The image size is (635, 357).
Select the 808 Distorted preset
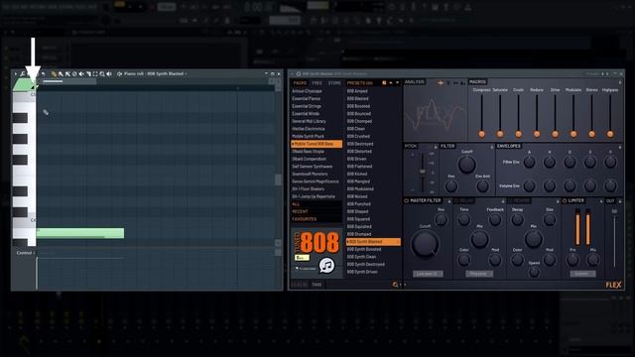[359, 152]
